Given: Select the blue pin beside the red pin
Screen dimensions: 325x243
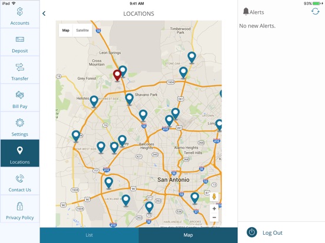Looking at the screenshot, I should pyautogui.click(x=123, y=71).
